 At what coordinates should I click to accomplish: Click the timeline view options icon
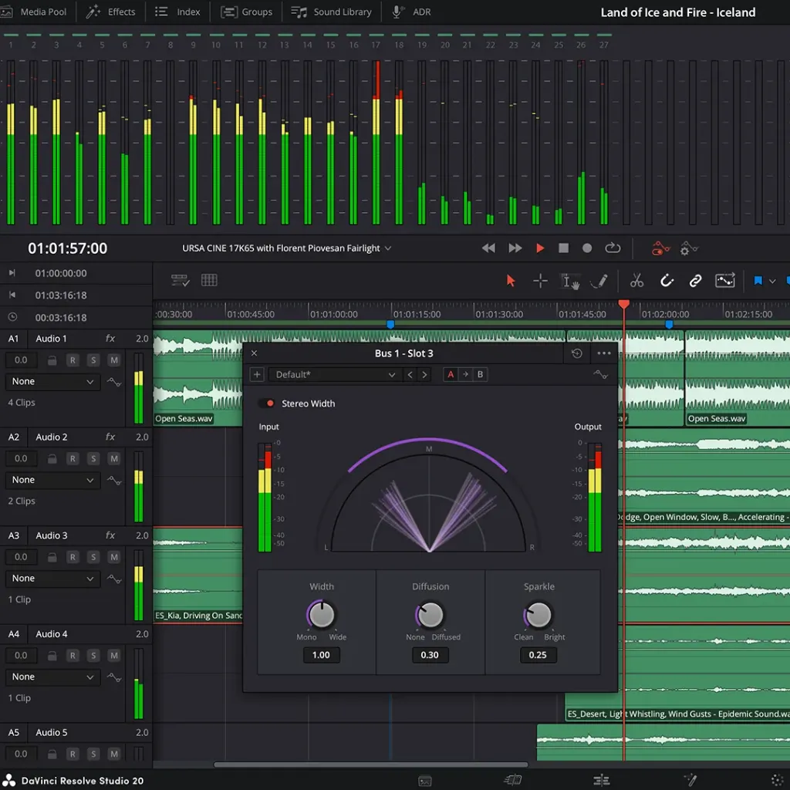pos(180,280)
